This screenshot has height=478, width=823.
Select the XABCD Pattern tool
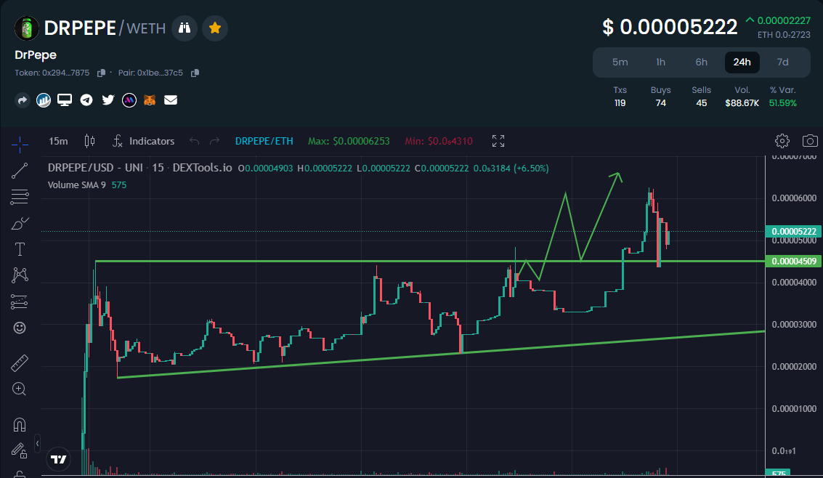click(20, 275)
